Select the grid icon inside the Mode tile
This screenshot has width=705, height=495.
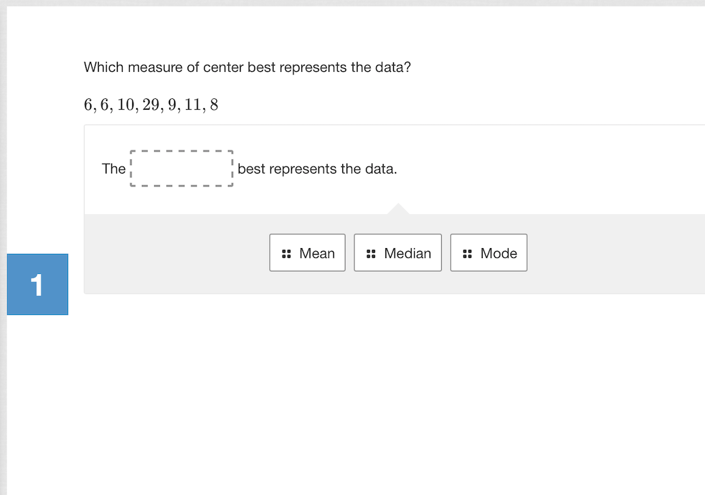467,253
